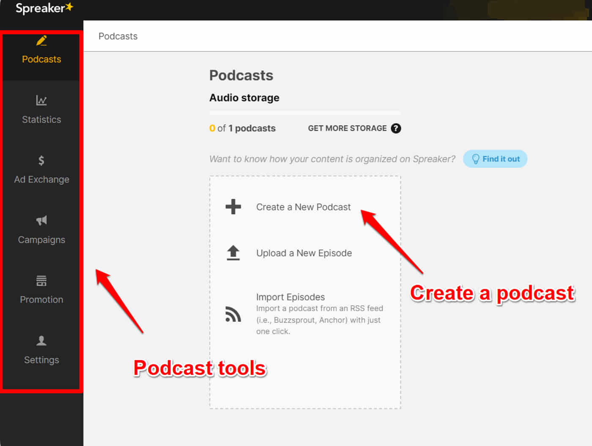Open the Statistics graph icon
592x446 pixels.
[41, 101]
